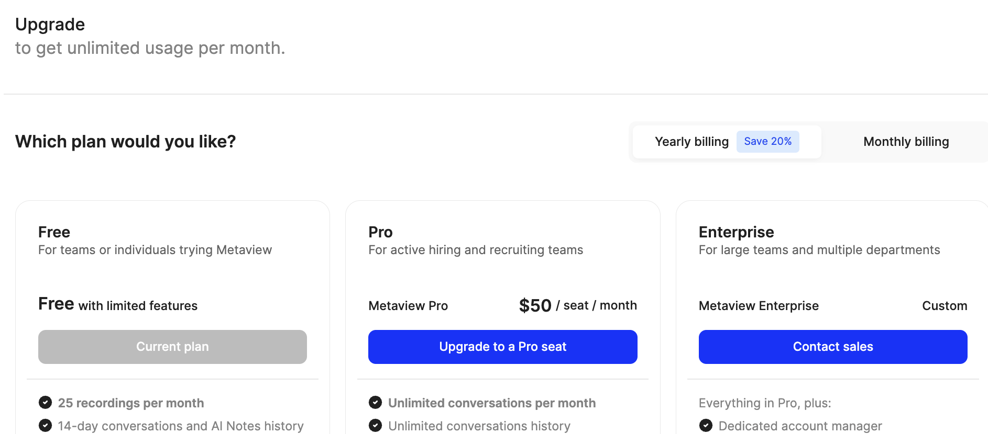Click the 'Contact sales' button

coord(832,347)
